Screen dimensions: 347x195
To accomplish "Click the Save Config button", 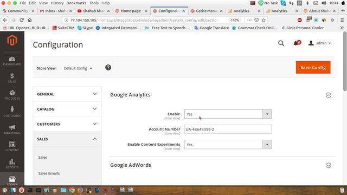I will tap(313, 67).
